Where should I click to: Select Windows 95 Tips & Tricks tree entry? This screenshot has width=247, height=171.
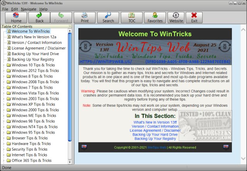(33, 132)
